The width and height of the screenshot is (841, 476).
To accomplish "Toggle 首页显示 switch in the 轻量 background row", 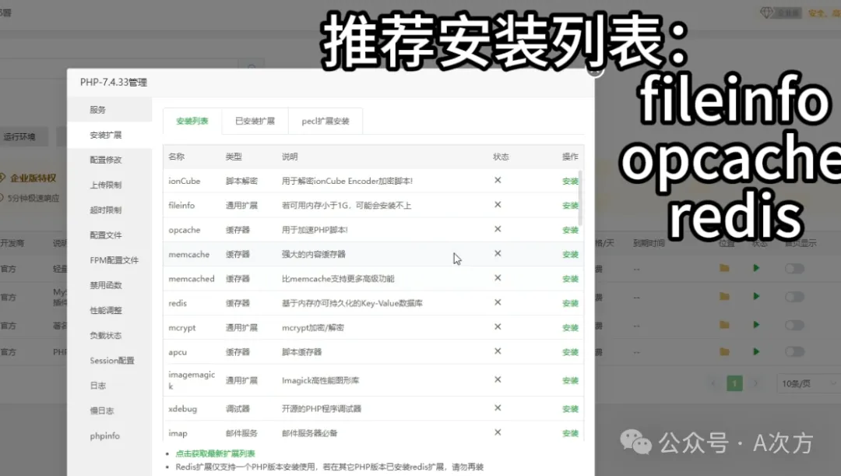I will click(794, 268).
